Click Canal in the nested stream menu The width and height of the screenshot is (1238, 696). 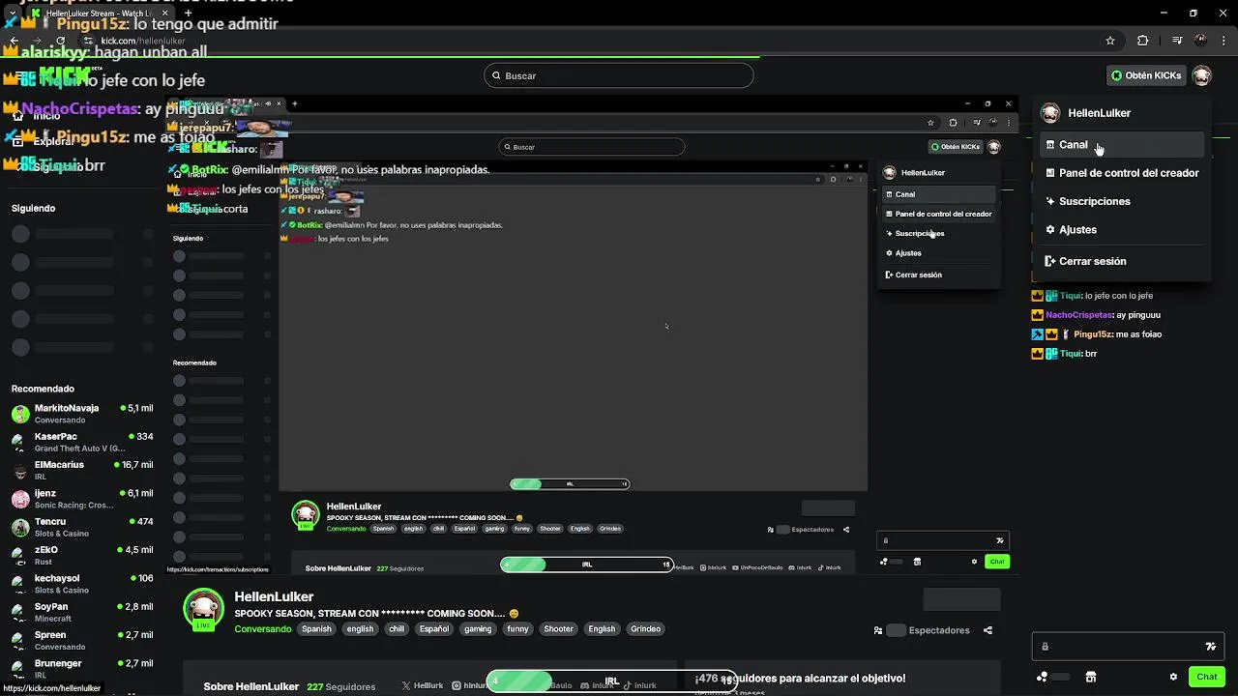(938, 194)
